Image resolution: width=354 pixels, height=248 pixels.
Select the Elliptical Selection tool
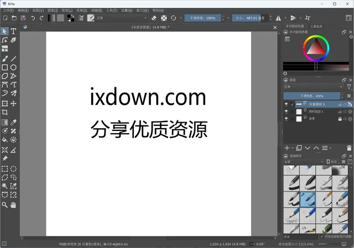13,168
